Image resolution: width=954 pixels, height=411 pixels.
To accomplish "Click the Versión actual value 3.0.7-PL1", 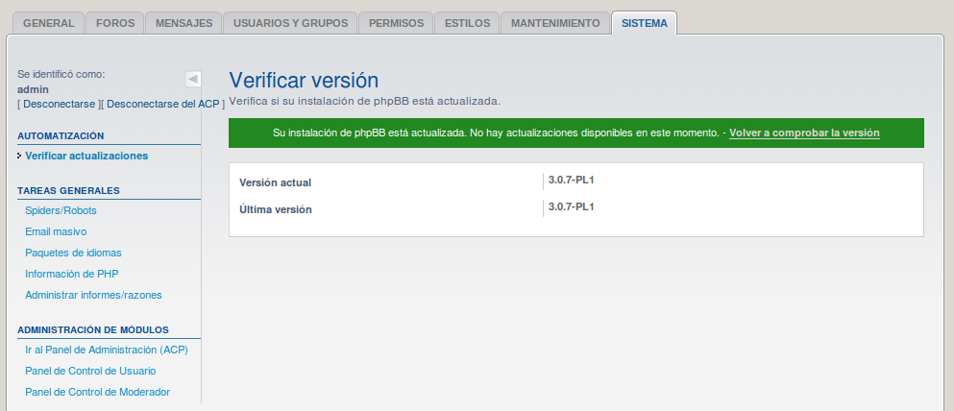I will 572,180.
